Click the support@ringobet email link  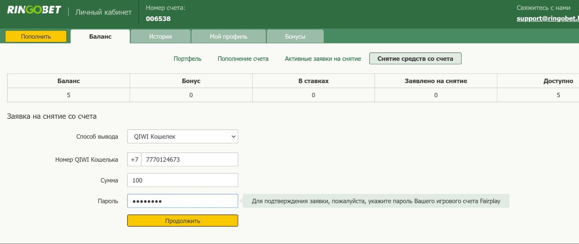pyautogui.click(x=548, y=18)
